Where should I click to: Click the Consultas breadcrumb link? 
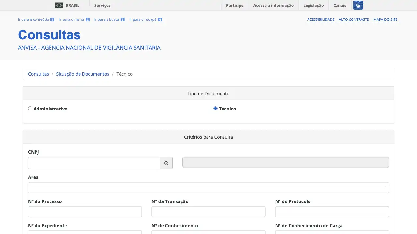pyautogui.click(x=38, y=74)
